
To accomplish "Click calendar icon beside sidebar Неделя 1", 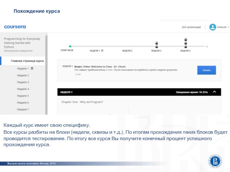I will click(x=32, y=69).
